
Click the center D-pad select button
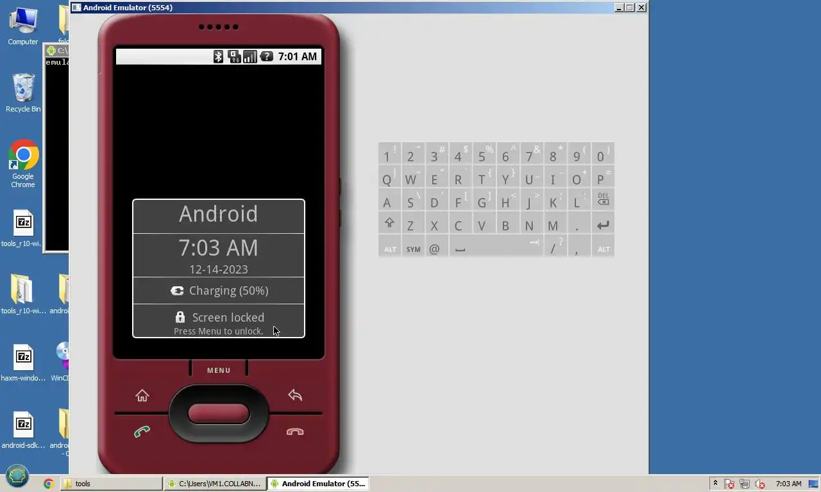pos(219,413)
